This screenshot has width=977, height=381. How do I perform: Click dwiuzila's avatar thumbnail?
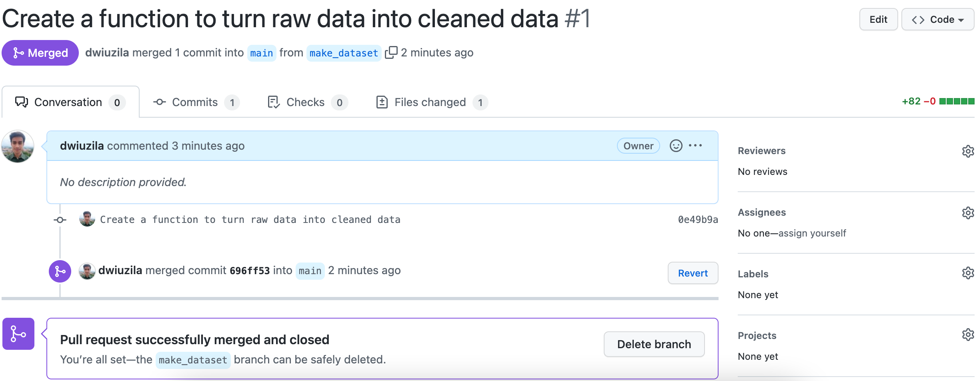[18, 146]
